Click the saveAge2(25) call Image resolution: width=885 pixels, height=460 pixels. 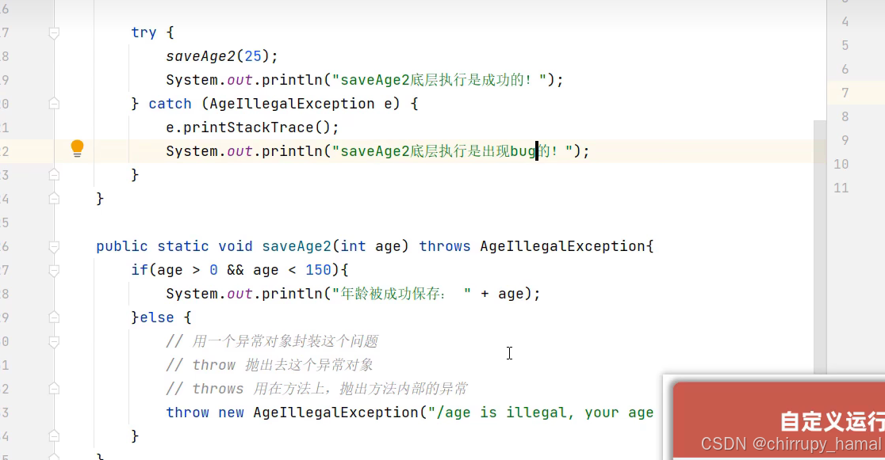pyautogui.click(x=217, y=56)
